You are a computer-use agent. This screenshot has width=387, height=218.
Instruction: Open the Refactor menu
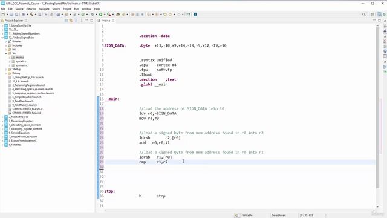pyautogui.click(x=31, y=9)
